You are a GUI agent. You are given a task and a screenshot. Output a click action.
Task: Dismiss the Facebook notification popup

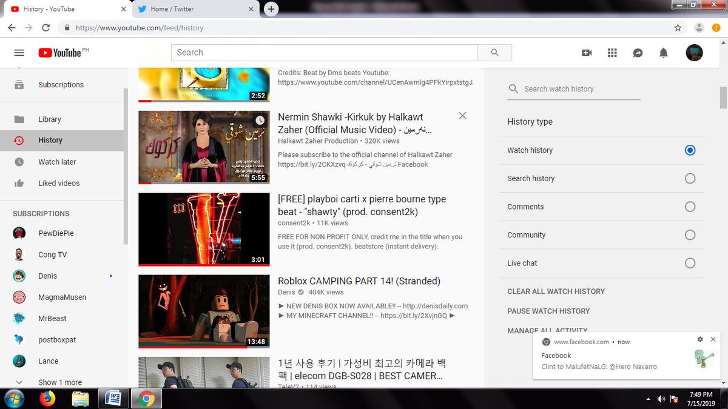713,340
